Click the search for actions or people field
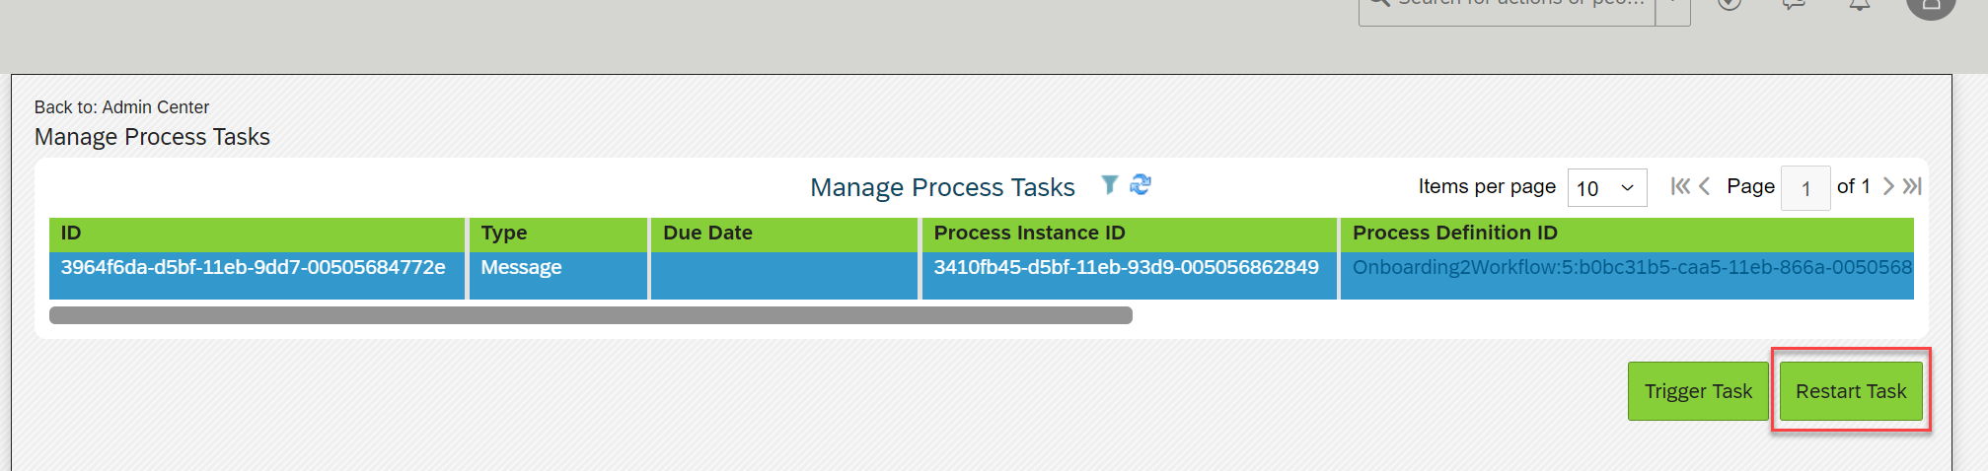The width and height of the screenshot is (1988, 471). 1507,8
